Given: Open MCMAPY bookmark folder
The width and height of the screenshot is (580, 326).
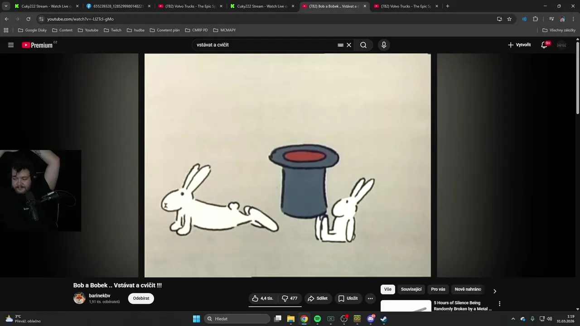Looking at the screenshot, I should point(224,30).
